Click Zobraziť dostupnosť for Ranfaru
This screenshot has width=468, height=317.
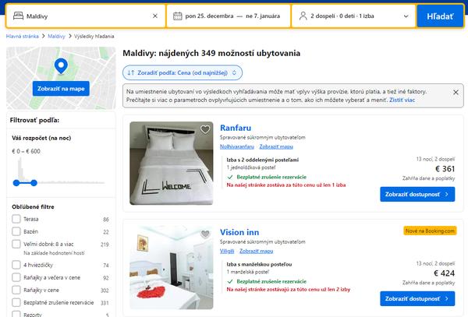click(x=417, y=194)
